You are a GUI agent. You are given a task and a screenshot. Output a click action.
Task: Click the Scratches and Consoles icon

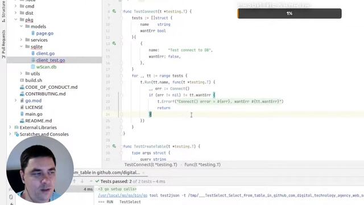[x=16, y=134]
